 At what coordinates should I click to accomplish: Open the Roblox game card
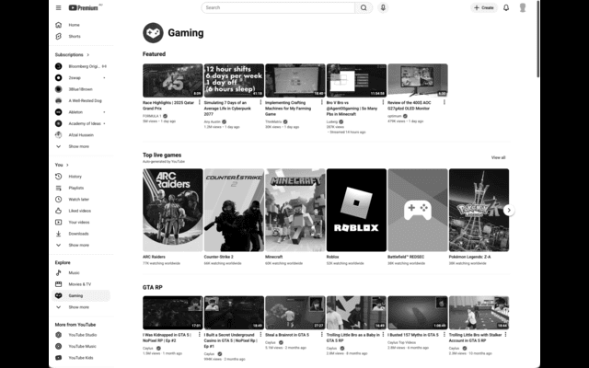356,210
